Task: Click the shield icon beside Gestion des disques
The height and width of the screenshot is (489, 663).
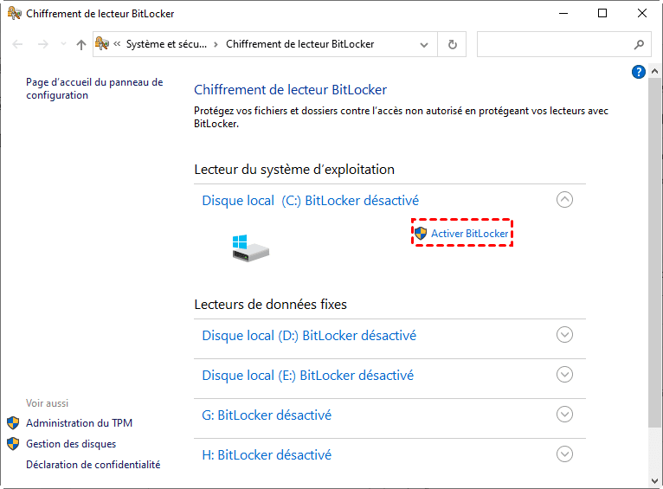Action: [13, 444]
